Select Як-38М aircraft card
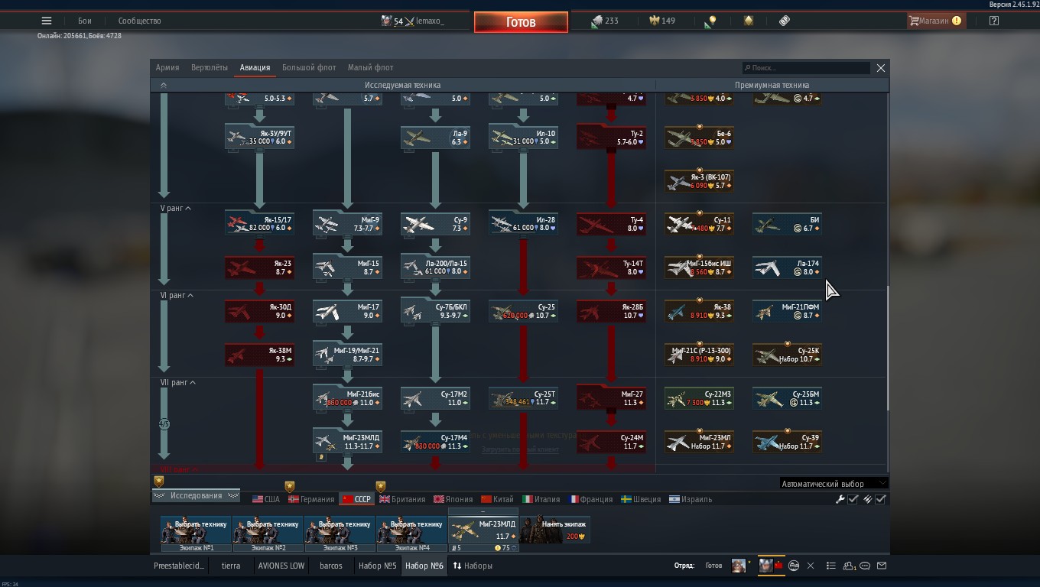The height and width of the screenshot is (587, 1040). click(259, 354)
